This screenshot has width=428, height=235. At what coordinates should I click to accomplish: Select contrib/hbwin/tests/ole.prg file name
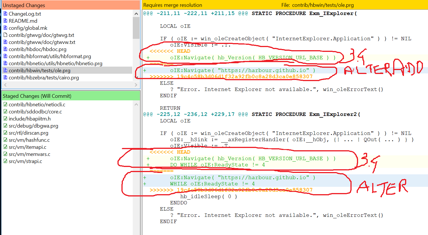tap(40, 70)
